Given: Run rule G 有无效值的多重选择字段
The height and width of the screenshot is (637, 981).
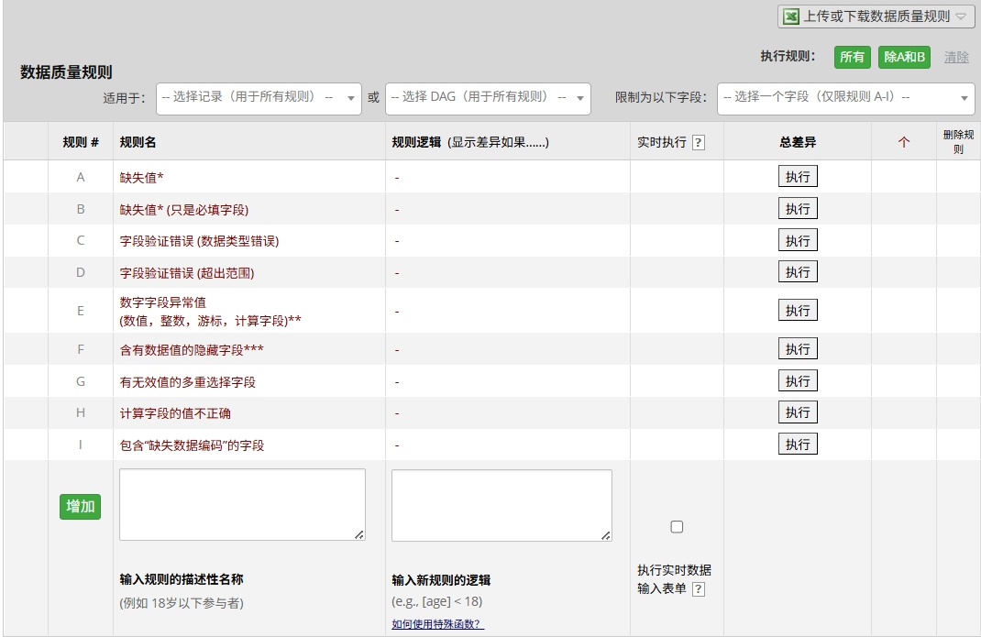Looking at the screenshot, I should tap(798, 380).
